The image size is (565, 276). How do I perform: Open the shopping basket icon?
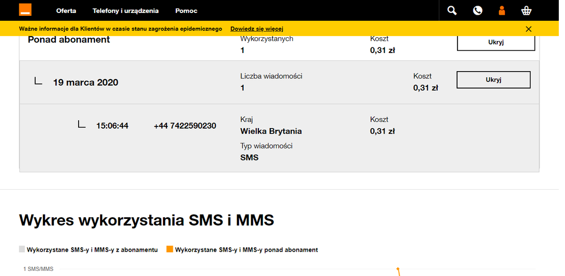point(527,10)
